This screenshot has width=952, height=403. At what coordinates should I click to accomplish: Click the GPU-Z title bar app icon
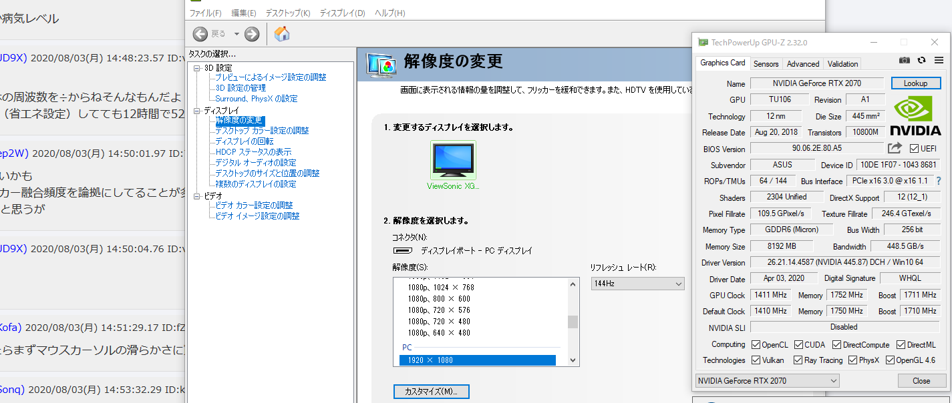[x=703, y=42]
